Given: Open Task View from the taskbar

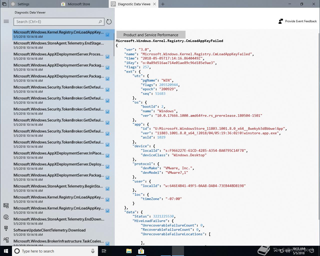Looking at the screenshot, I should [x=104, y=251].
